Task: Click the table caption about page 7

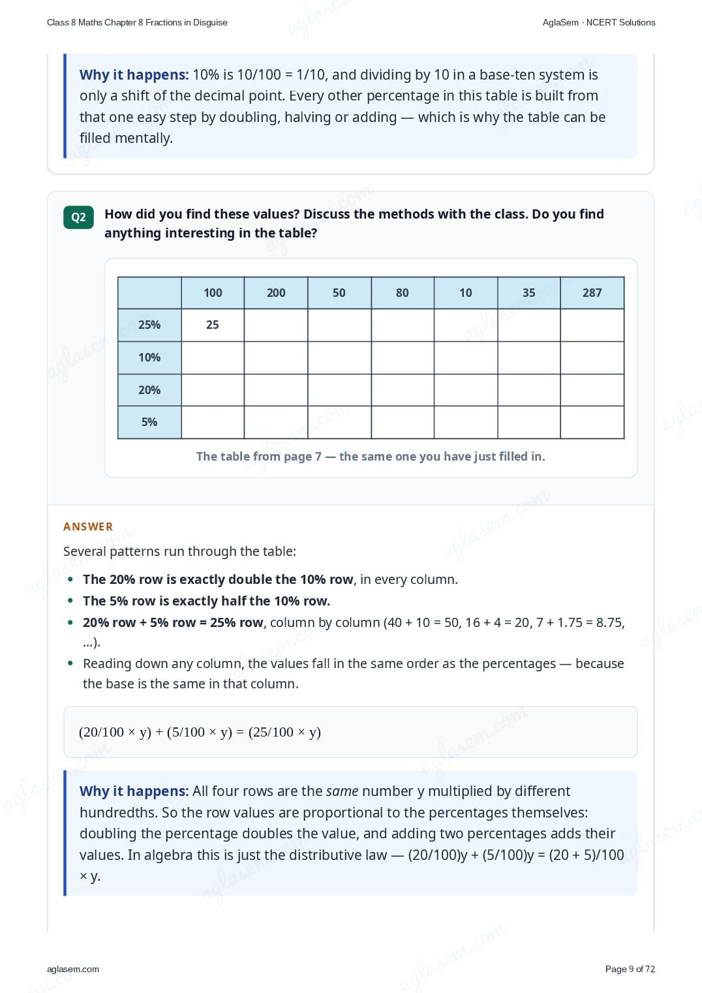Action: coord(371,456)
